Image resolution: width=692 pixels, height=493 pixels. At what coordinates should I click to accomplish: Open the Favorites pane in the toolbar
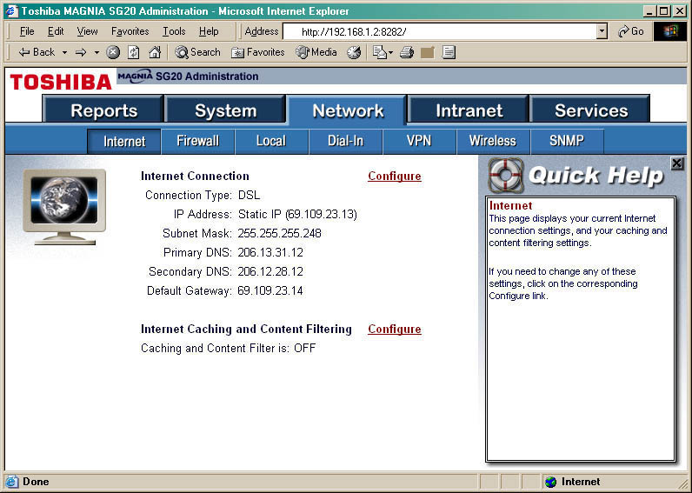257,52
